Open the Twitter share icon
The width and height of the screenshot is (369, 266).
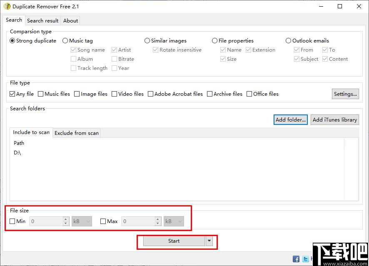305,259
